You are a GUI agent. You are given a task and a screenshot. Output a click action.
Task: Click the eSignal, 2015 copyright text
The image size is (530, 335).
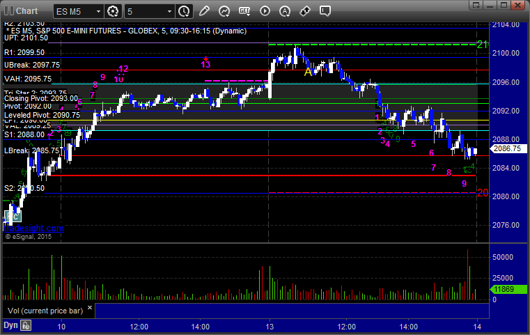29,237
